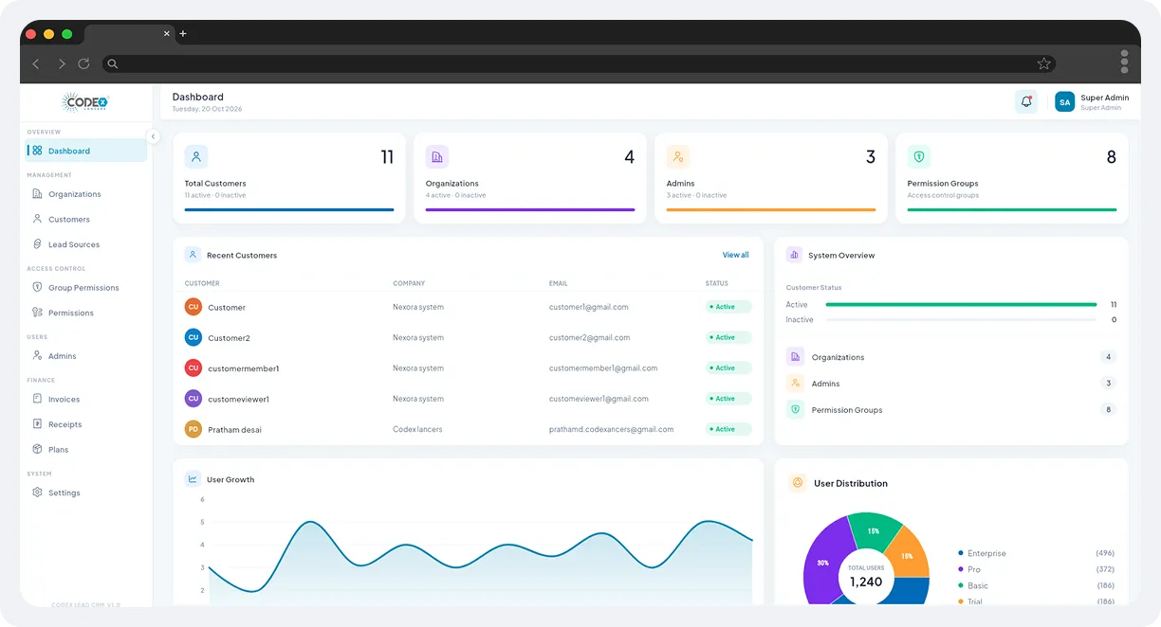1161x627 pixels.
Task: Click the Permission Groups shield icon
Action: coord(918,156)
